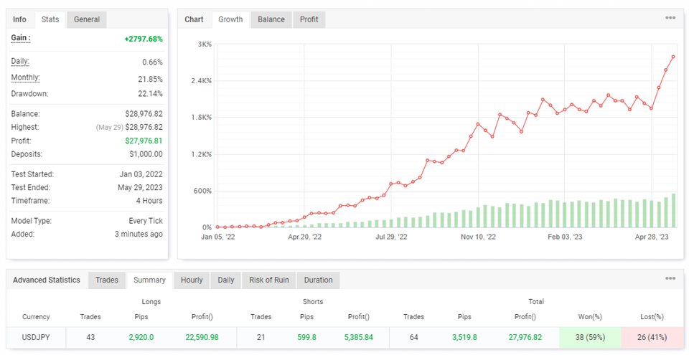Switch to the Info tab
Image resolution: width=689 pixels, height=355 pixels.
[x=19, y=19]
